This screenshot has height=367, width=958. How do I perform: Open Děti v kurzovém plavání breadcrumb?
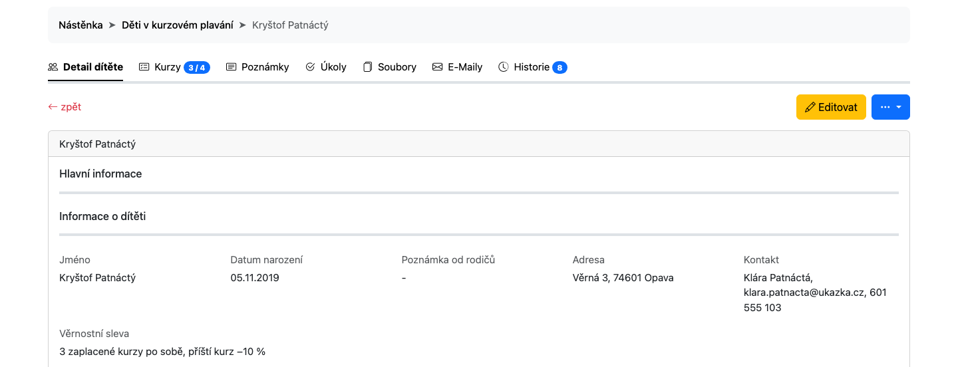[x=178, y=25]
